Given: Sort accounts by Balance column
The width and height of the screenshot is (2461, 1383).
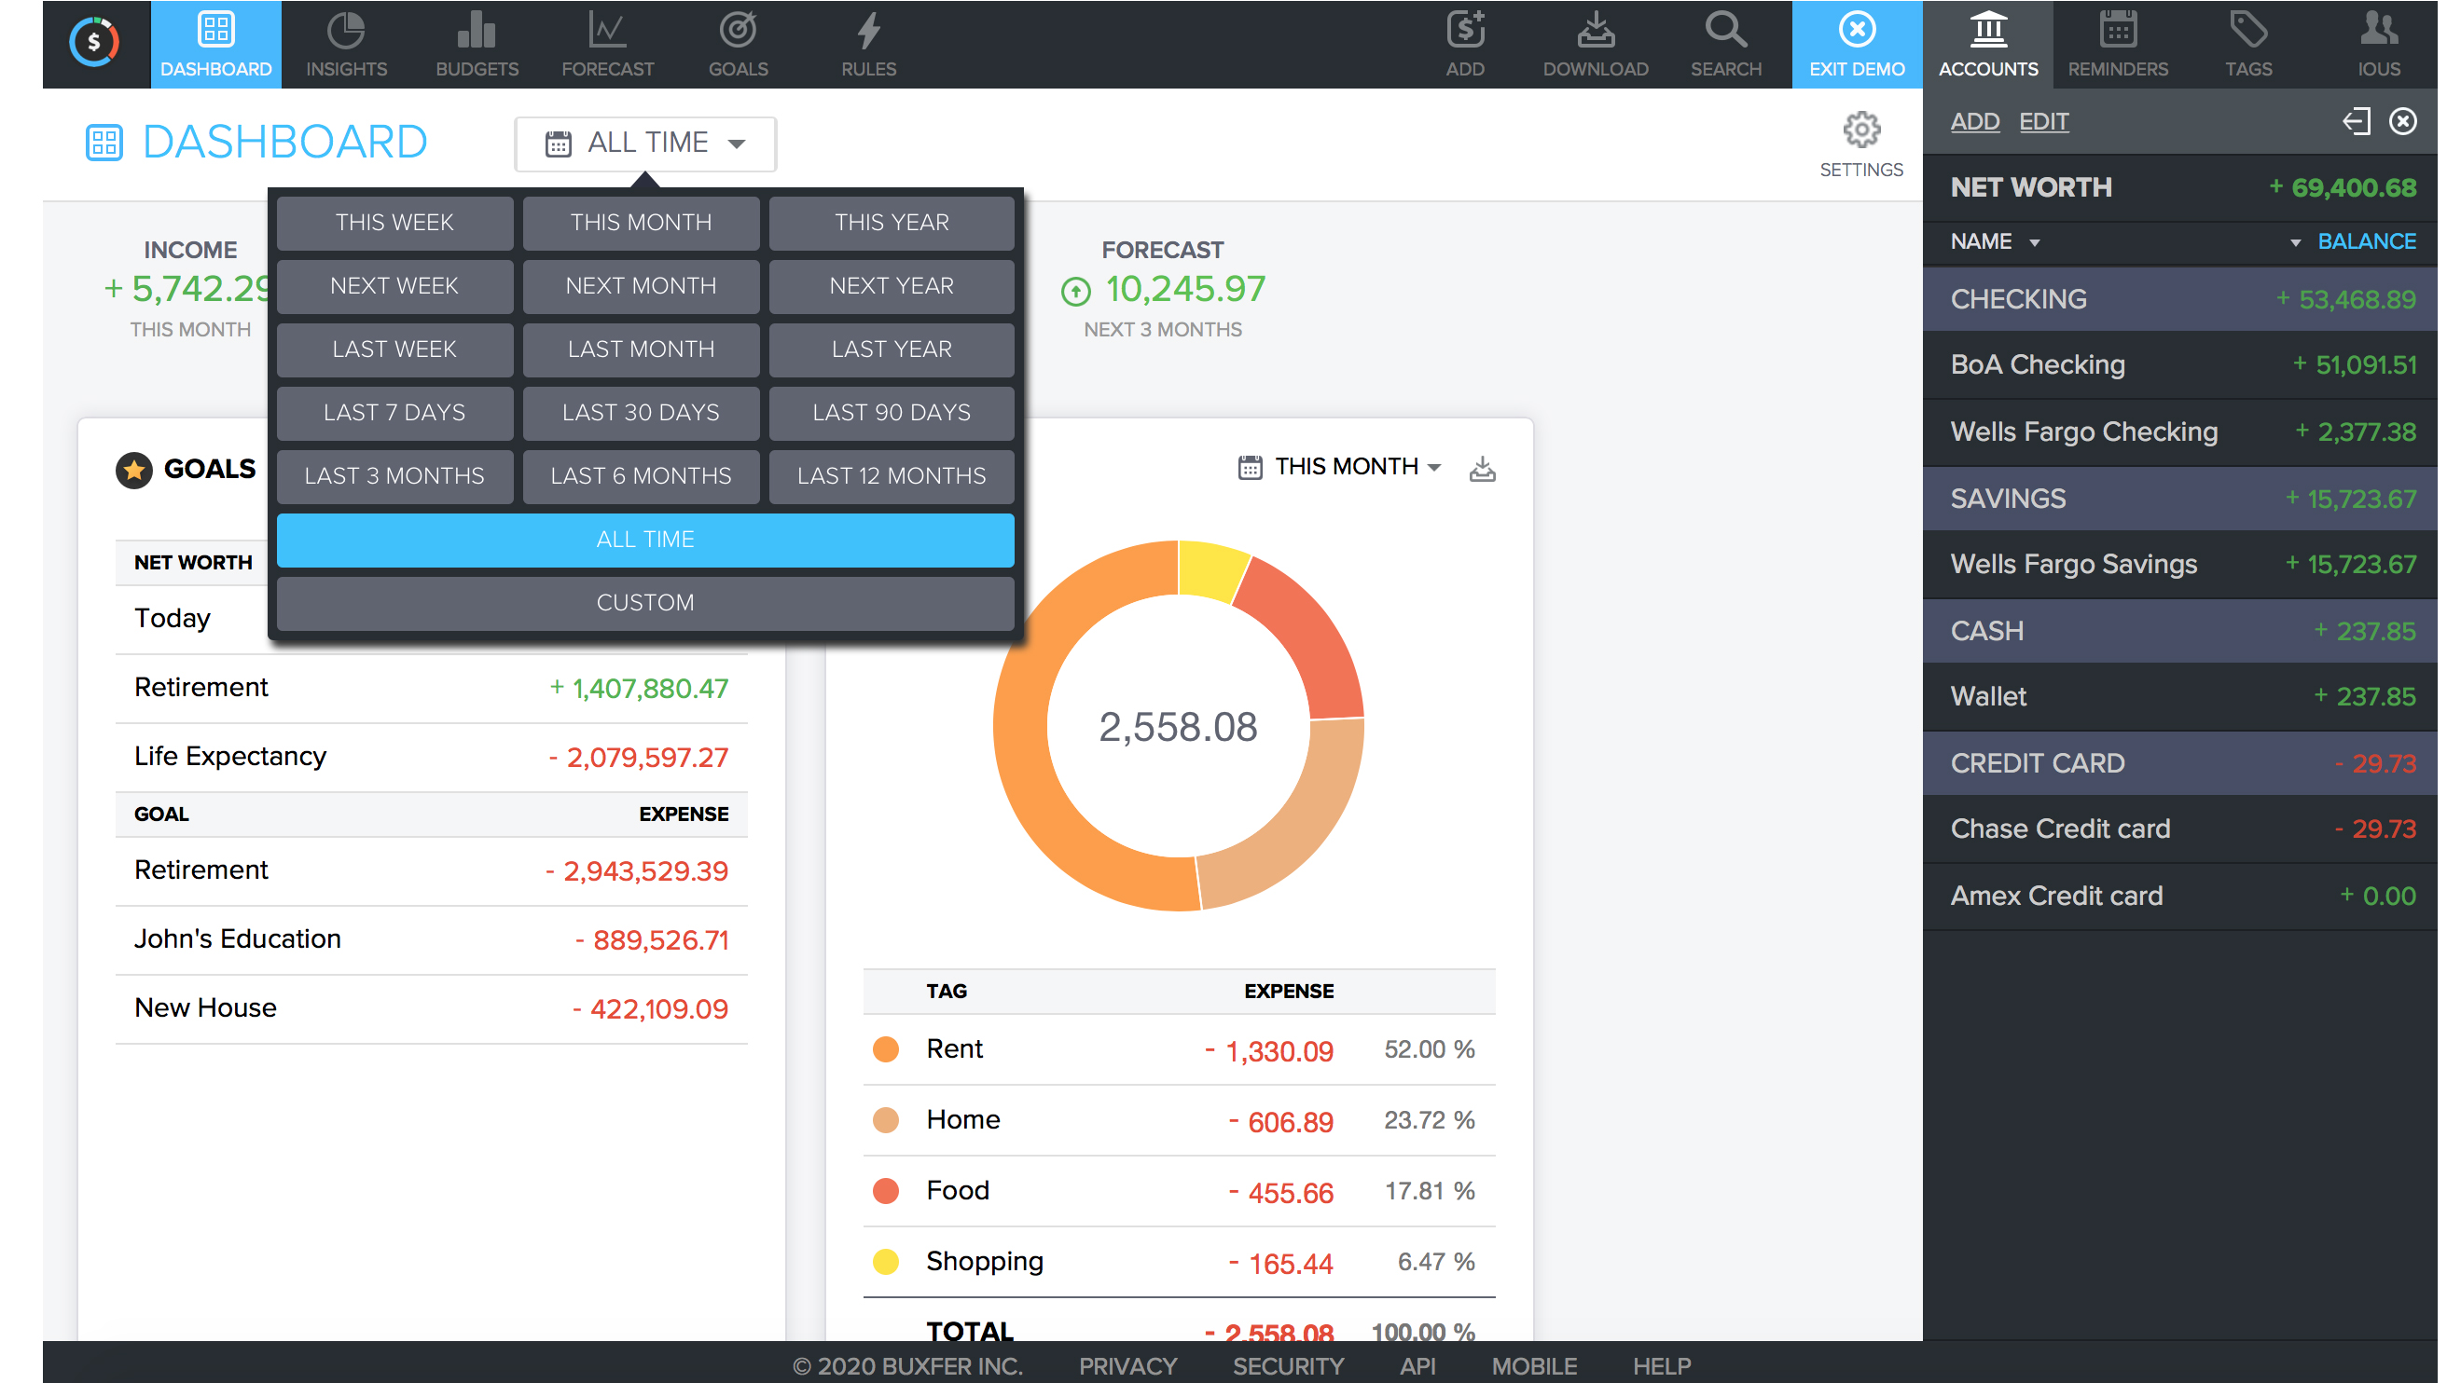Looking at the screenshot, I should [x=2353, y=241].
